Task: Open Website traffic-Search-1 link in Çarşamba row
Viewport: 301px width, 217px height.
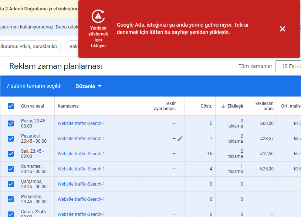Action: coord(81,184)
